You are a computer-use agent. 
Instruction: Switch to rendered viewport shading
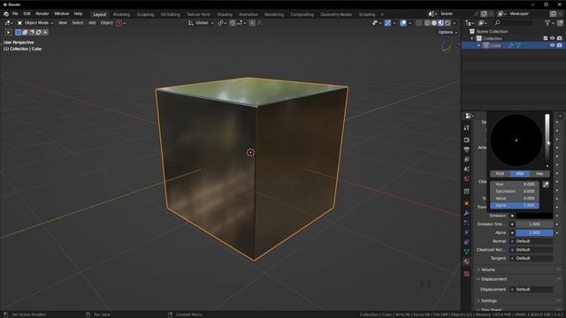pyautogui.click(x=447, y=23)
